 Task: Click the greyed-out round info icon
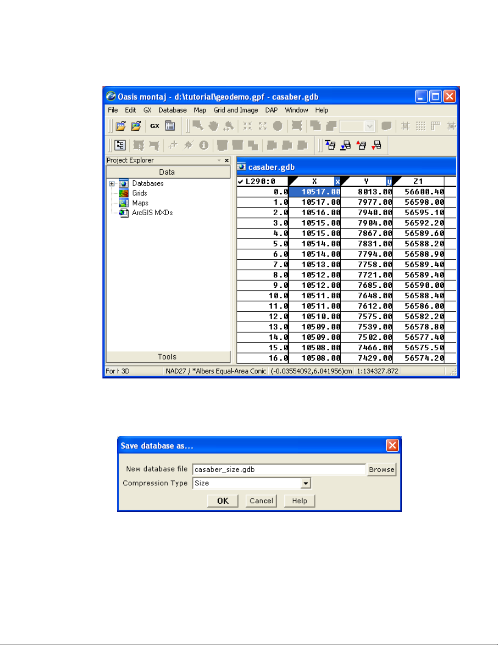(204, 145)
